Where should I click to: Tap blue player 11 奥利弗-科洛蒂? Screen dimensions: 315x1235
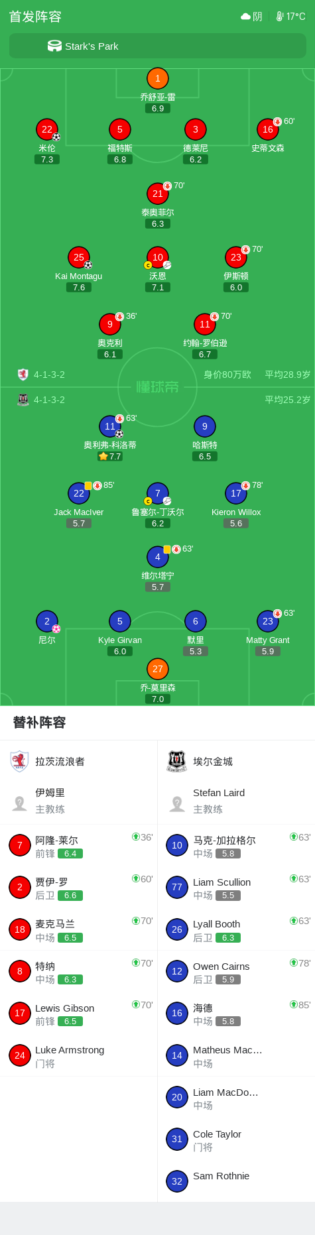pos(110,426)
